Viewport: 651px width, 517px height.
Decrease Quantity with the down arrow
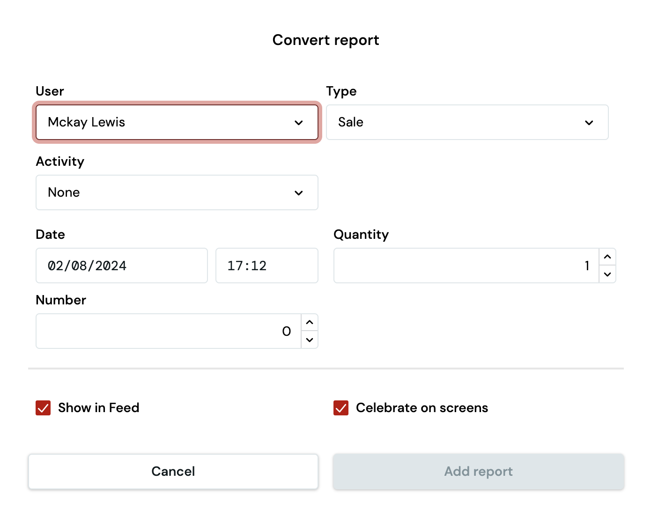(607, 274)
